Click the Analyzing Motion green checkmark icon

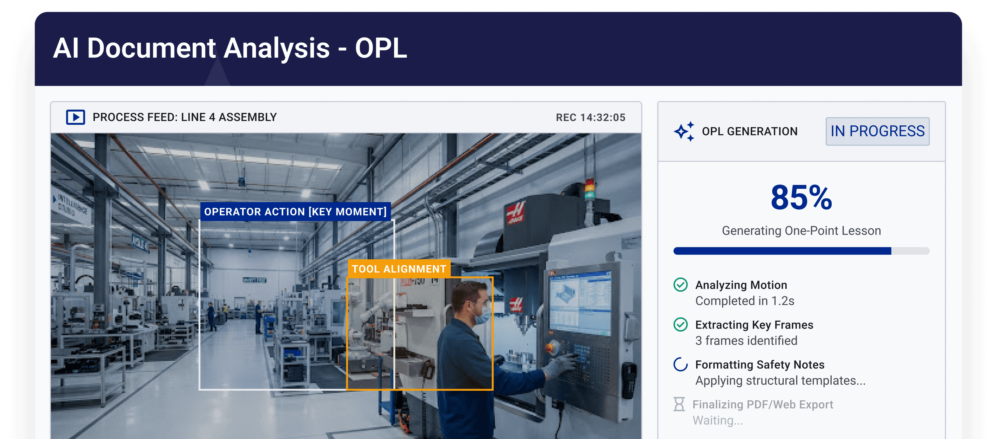click(x=681, y=285)
